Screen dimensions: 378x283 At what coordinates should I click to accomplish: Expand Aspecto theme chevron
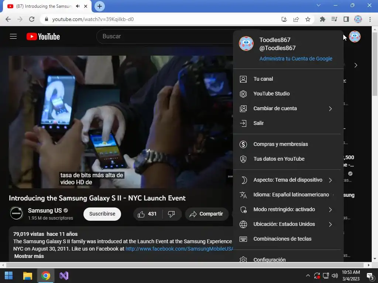pos(330,180)
